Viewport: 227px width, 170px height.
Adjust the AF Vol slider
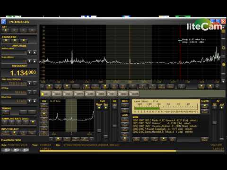tap(221, 139)
